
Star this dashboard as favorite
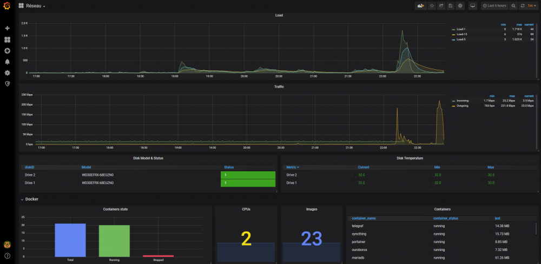click(432, 6)
